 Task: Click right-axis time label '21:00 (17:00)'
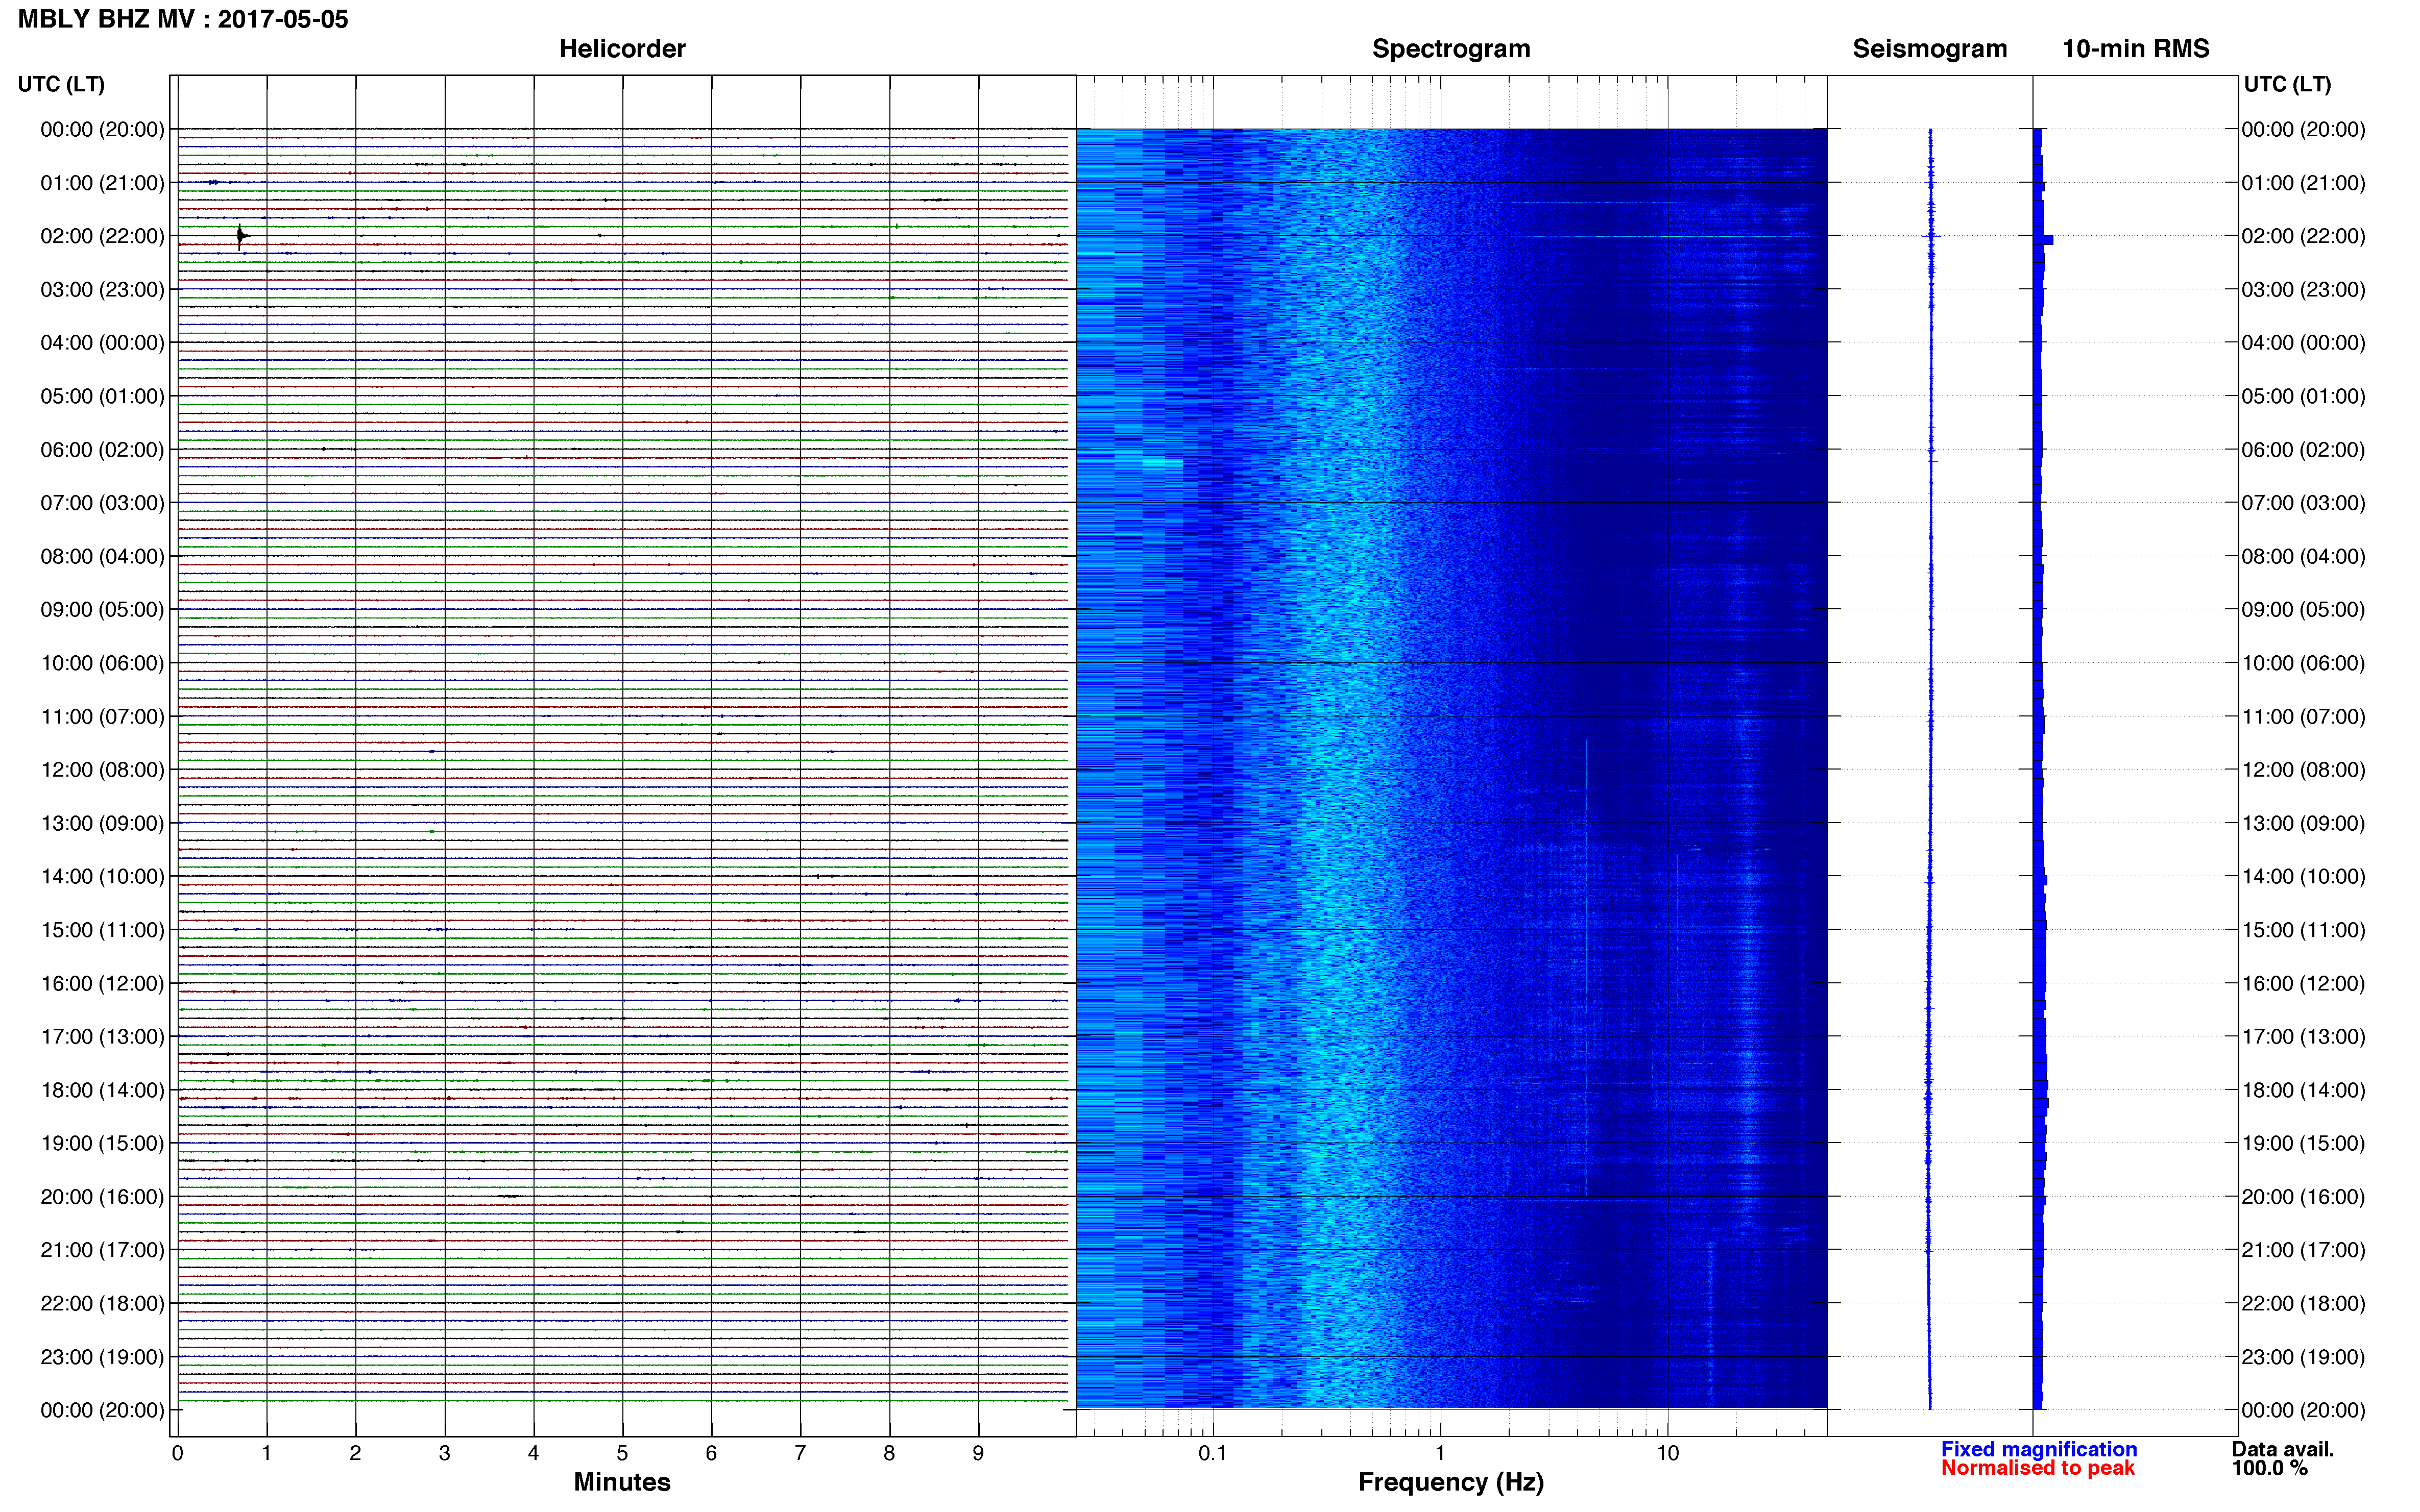tap(2303, 1250)
